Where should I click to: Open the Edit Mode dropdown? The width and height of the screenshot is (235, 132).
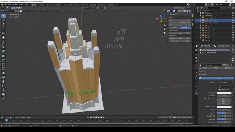point(8,11)
